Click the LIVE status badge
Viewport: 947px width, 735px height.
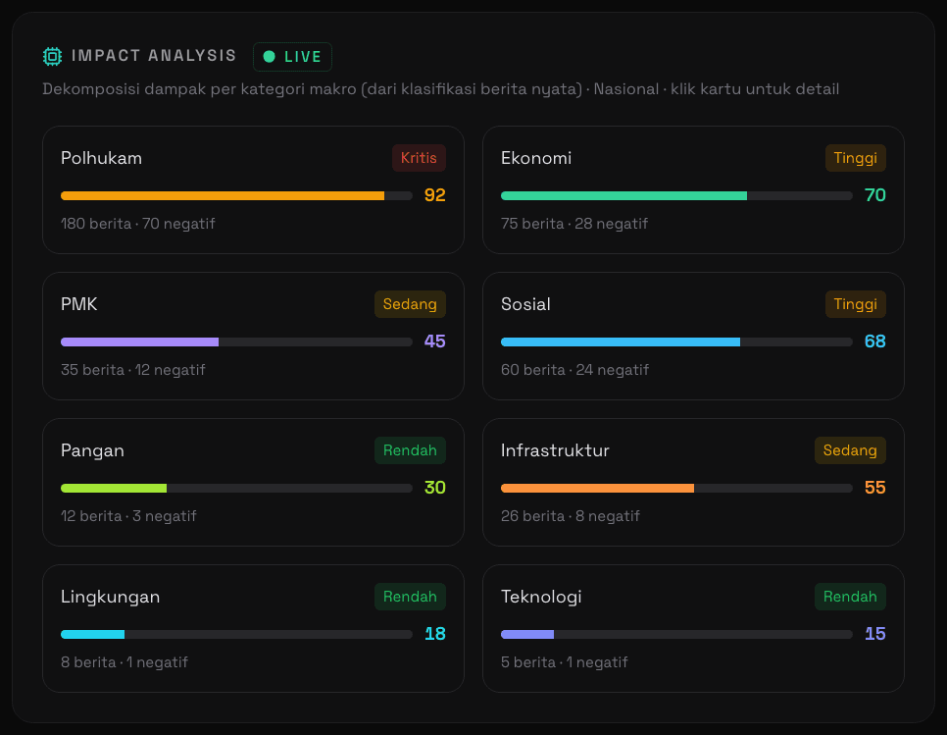click(292, 57)
